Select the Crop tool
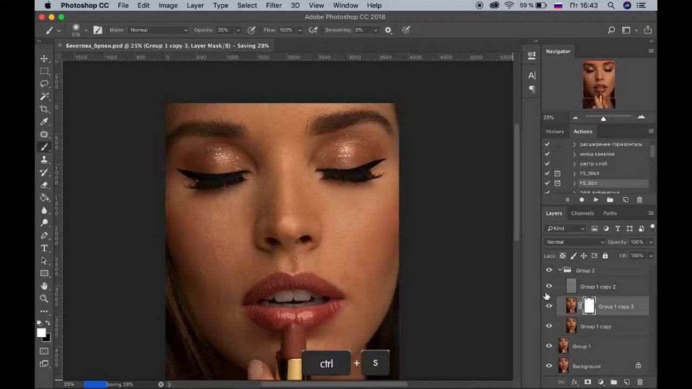This screenshot has width=692, height=389. click(44, 109)
